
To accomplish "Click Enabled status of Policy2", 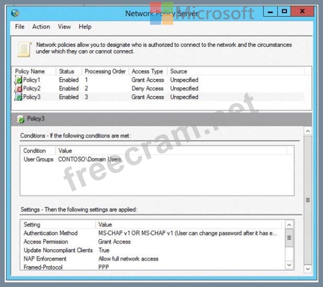I will pyautogui.click(x=69, y=89).
